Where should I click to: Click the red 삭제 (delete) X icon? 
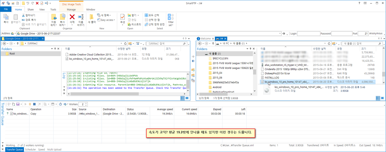point(72,17)
